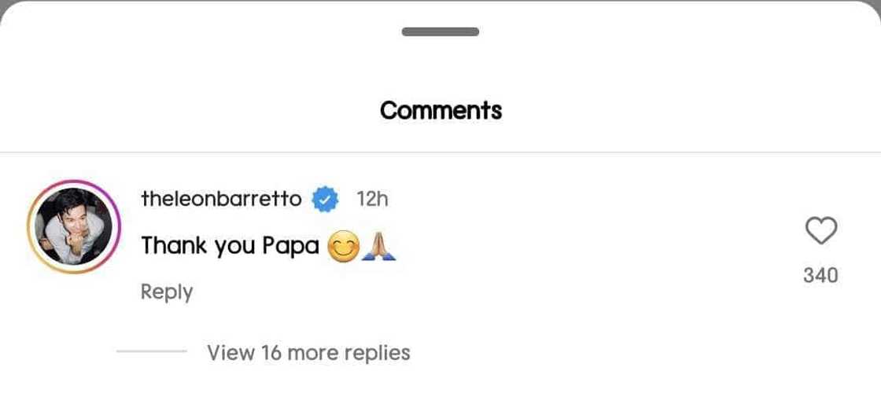881x400 pixels.
Task: Tap the blue verified badge
Action: pos(325,200)
